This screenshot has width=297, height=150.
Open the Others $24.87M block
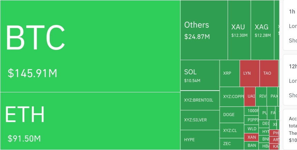point(204,30)
